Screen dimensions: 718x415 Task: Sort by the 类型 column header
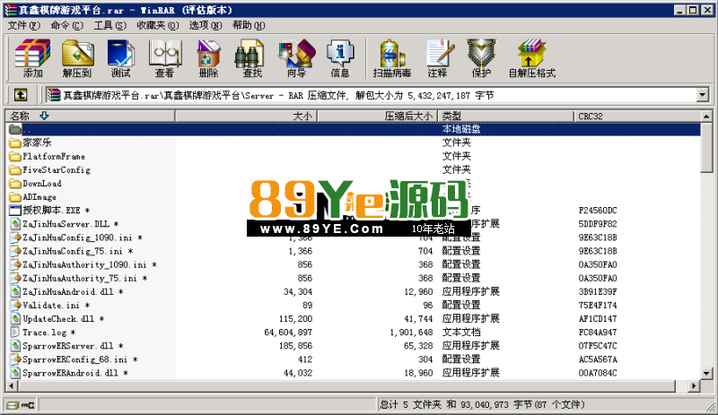click(x=505, y=117)
